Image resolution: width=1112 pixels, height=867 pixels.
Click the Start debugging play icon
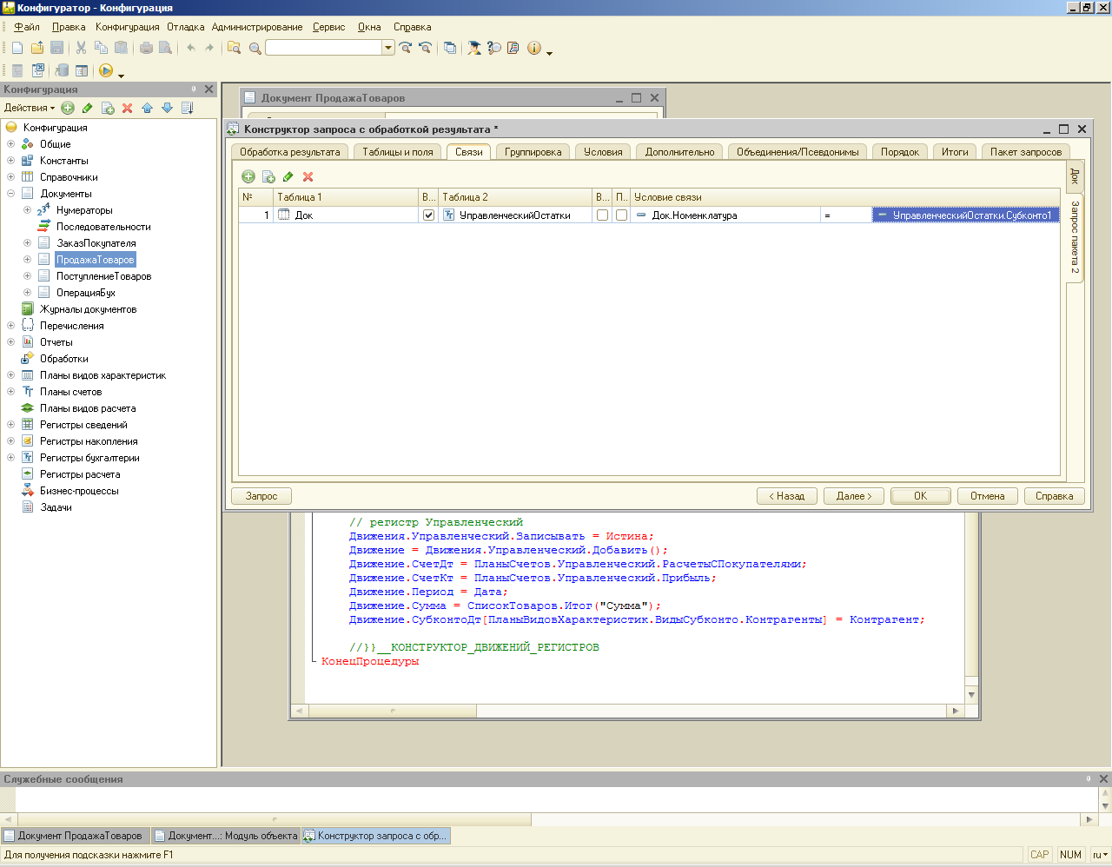[x=106, y=70]
